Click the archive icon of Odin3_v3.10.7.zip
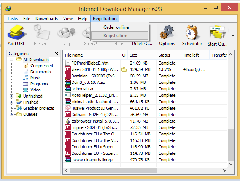The width and height of the screenshot is (240, 181). pyautogui.click(x=67, y=82)
